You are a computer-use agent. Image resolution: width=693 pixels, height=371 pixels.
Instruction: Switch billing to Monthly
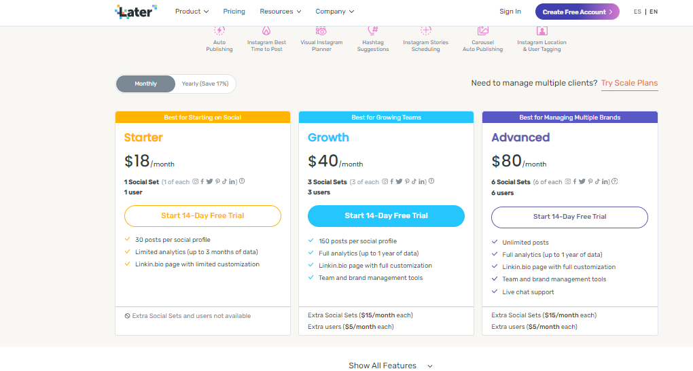pos(145,84)
